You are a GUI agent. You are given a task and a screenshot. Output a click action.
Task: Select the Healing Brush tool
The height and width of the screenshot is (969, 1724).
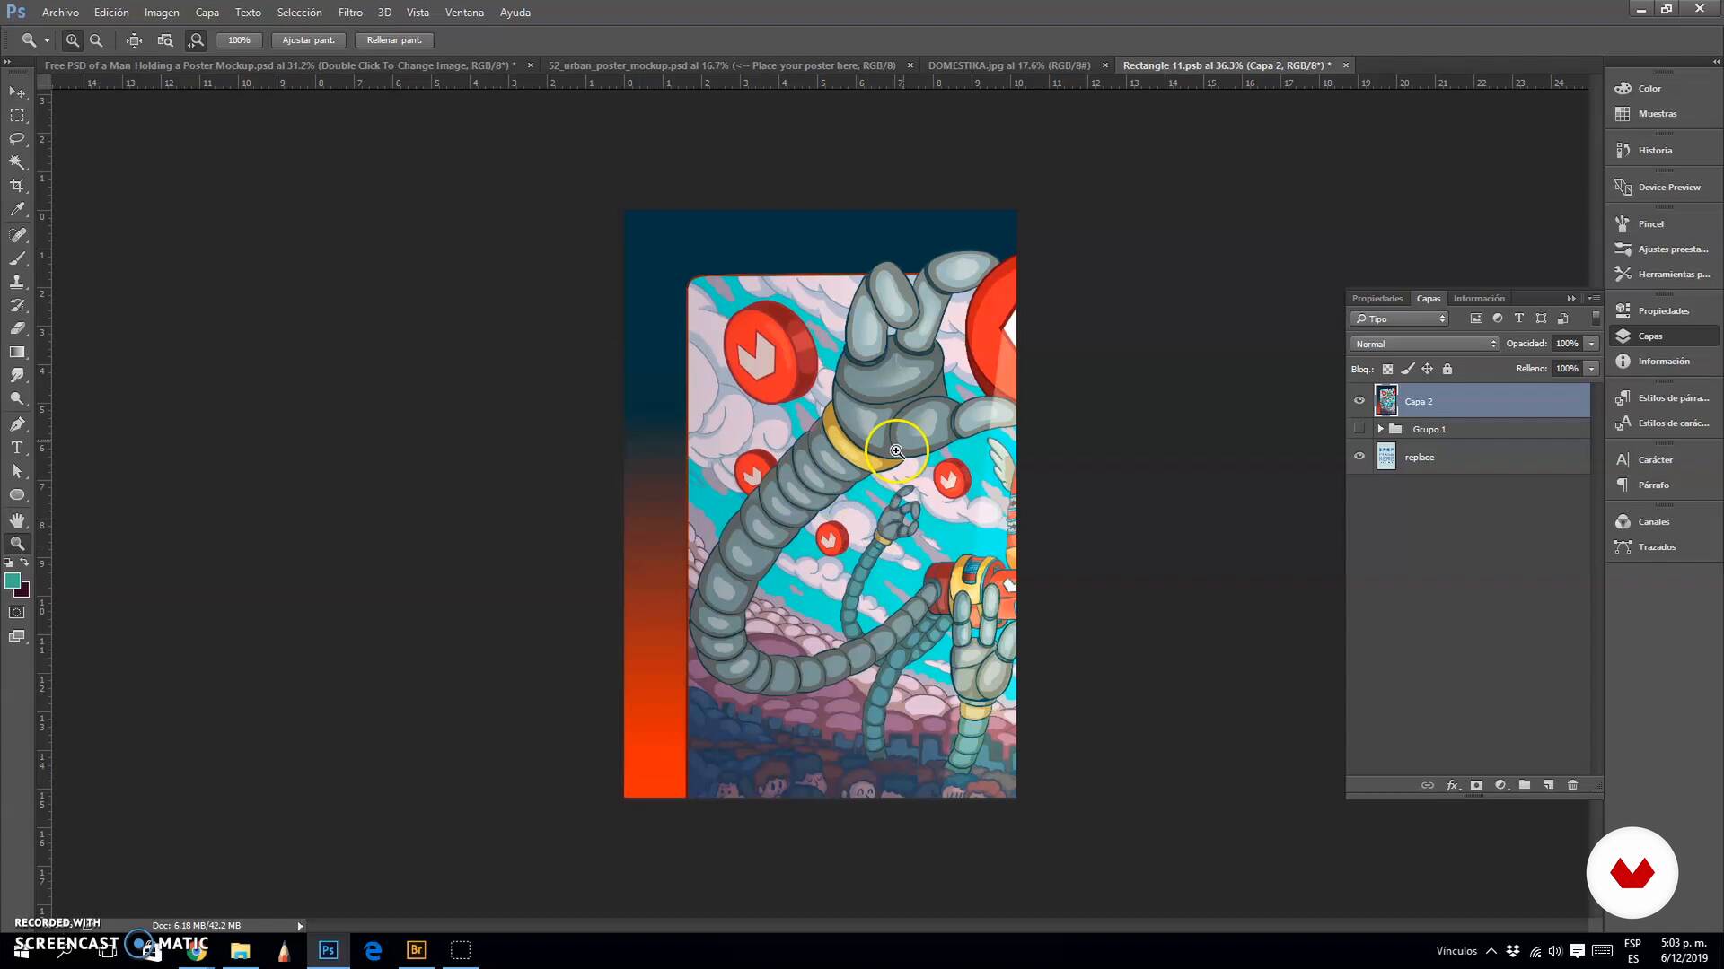[17, 235]
